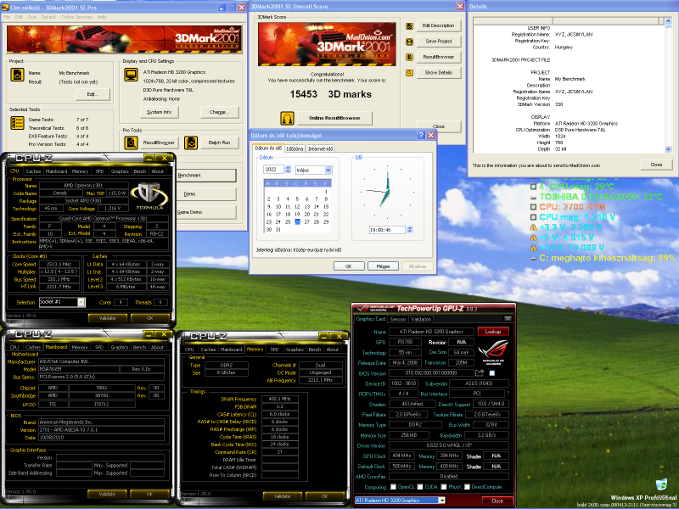Click the Change... button in Display settings
This screenshot has height=509, width=679.
[x=220, y=112]
